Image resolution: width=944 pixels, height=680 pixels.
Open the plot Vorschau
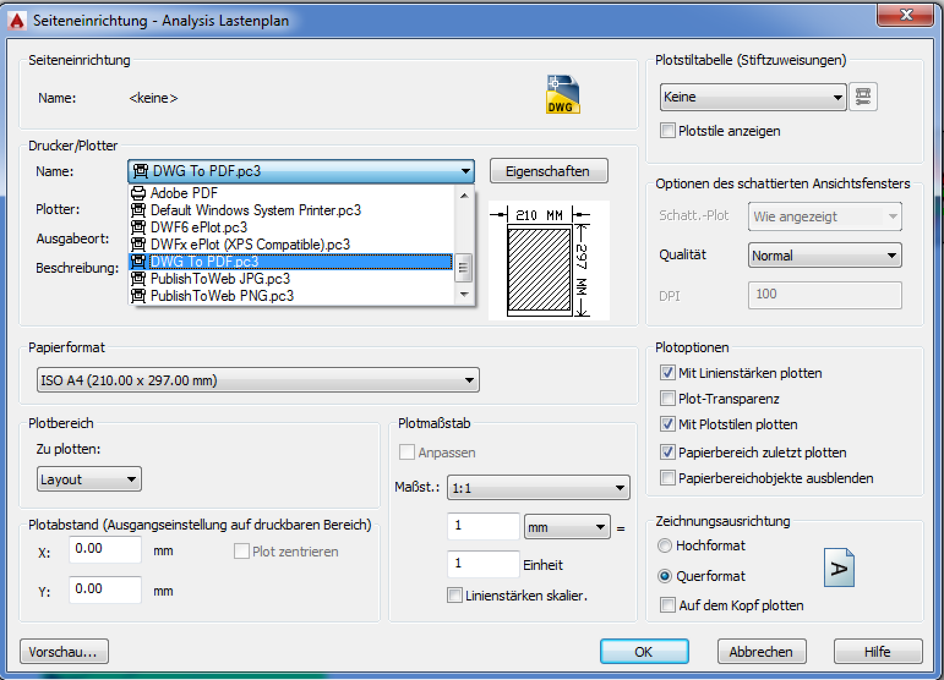click(64, 651)
